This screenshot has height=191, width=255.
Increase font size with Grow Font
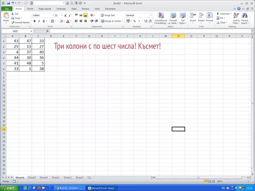[x=65, y=16]
